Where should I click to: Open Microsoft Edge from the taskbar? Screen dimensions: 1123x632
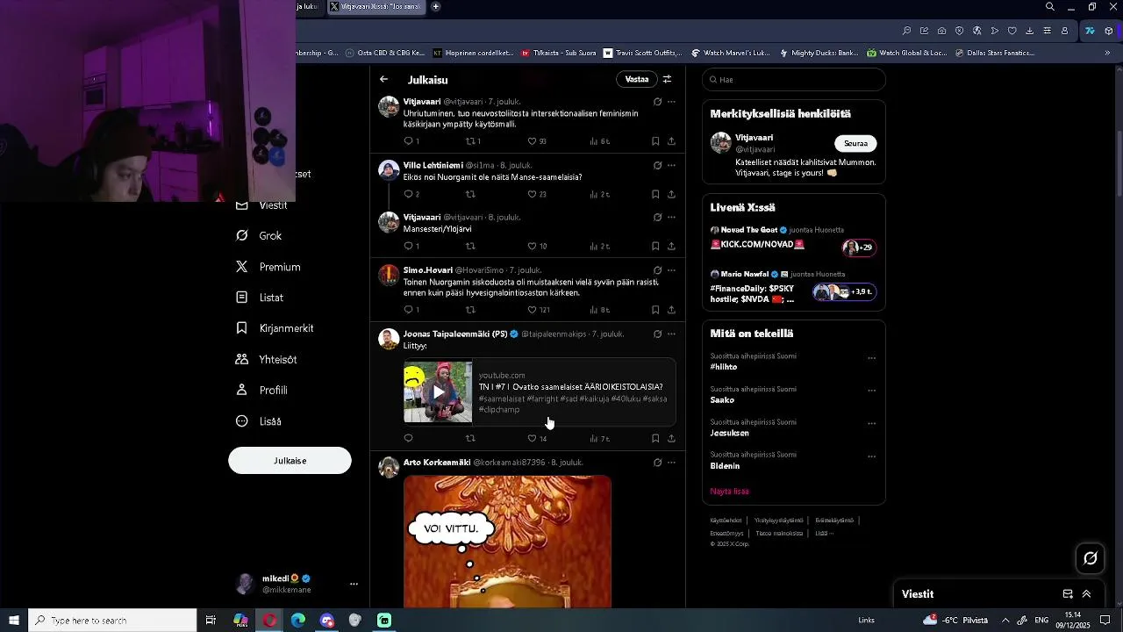[298, 621]
